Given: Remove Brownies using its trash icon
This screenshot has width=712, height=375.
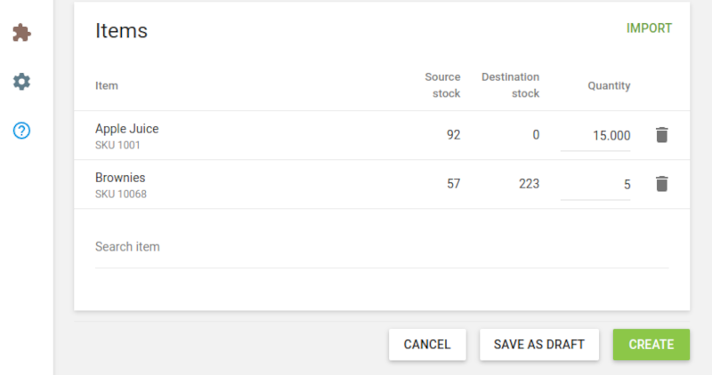Looking at the screenshot, I should coord(661,184).
